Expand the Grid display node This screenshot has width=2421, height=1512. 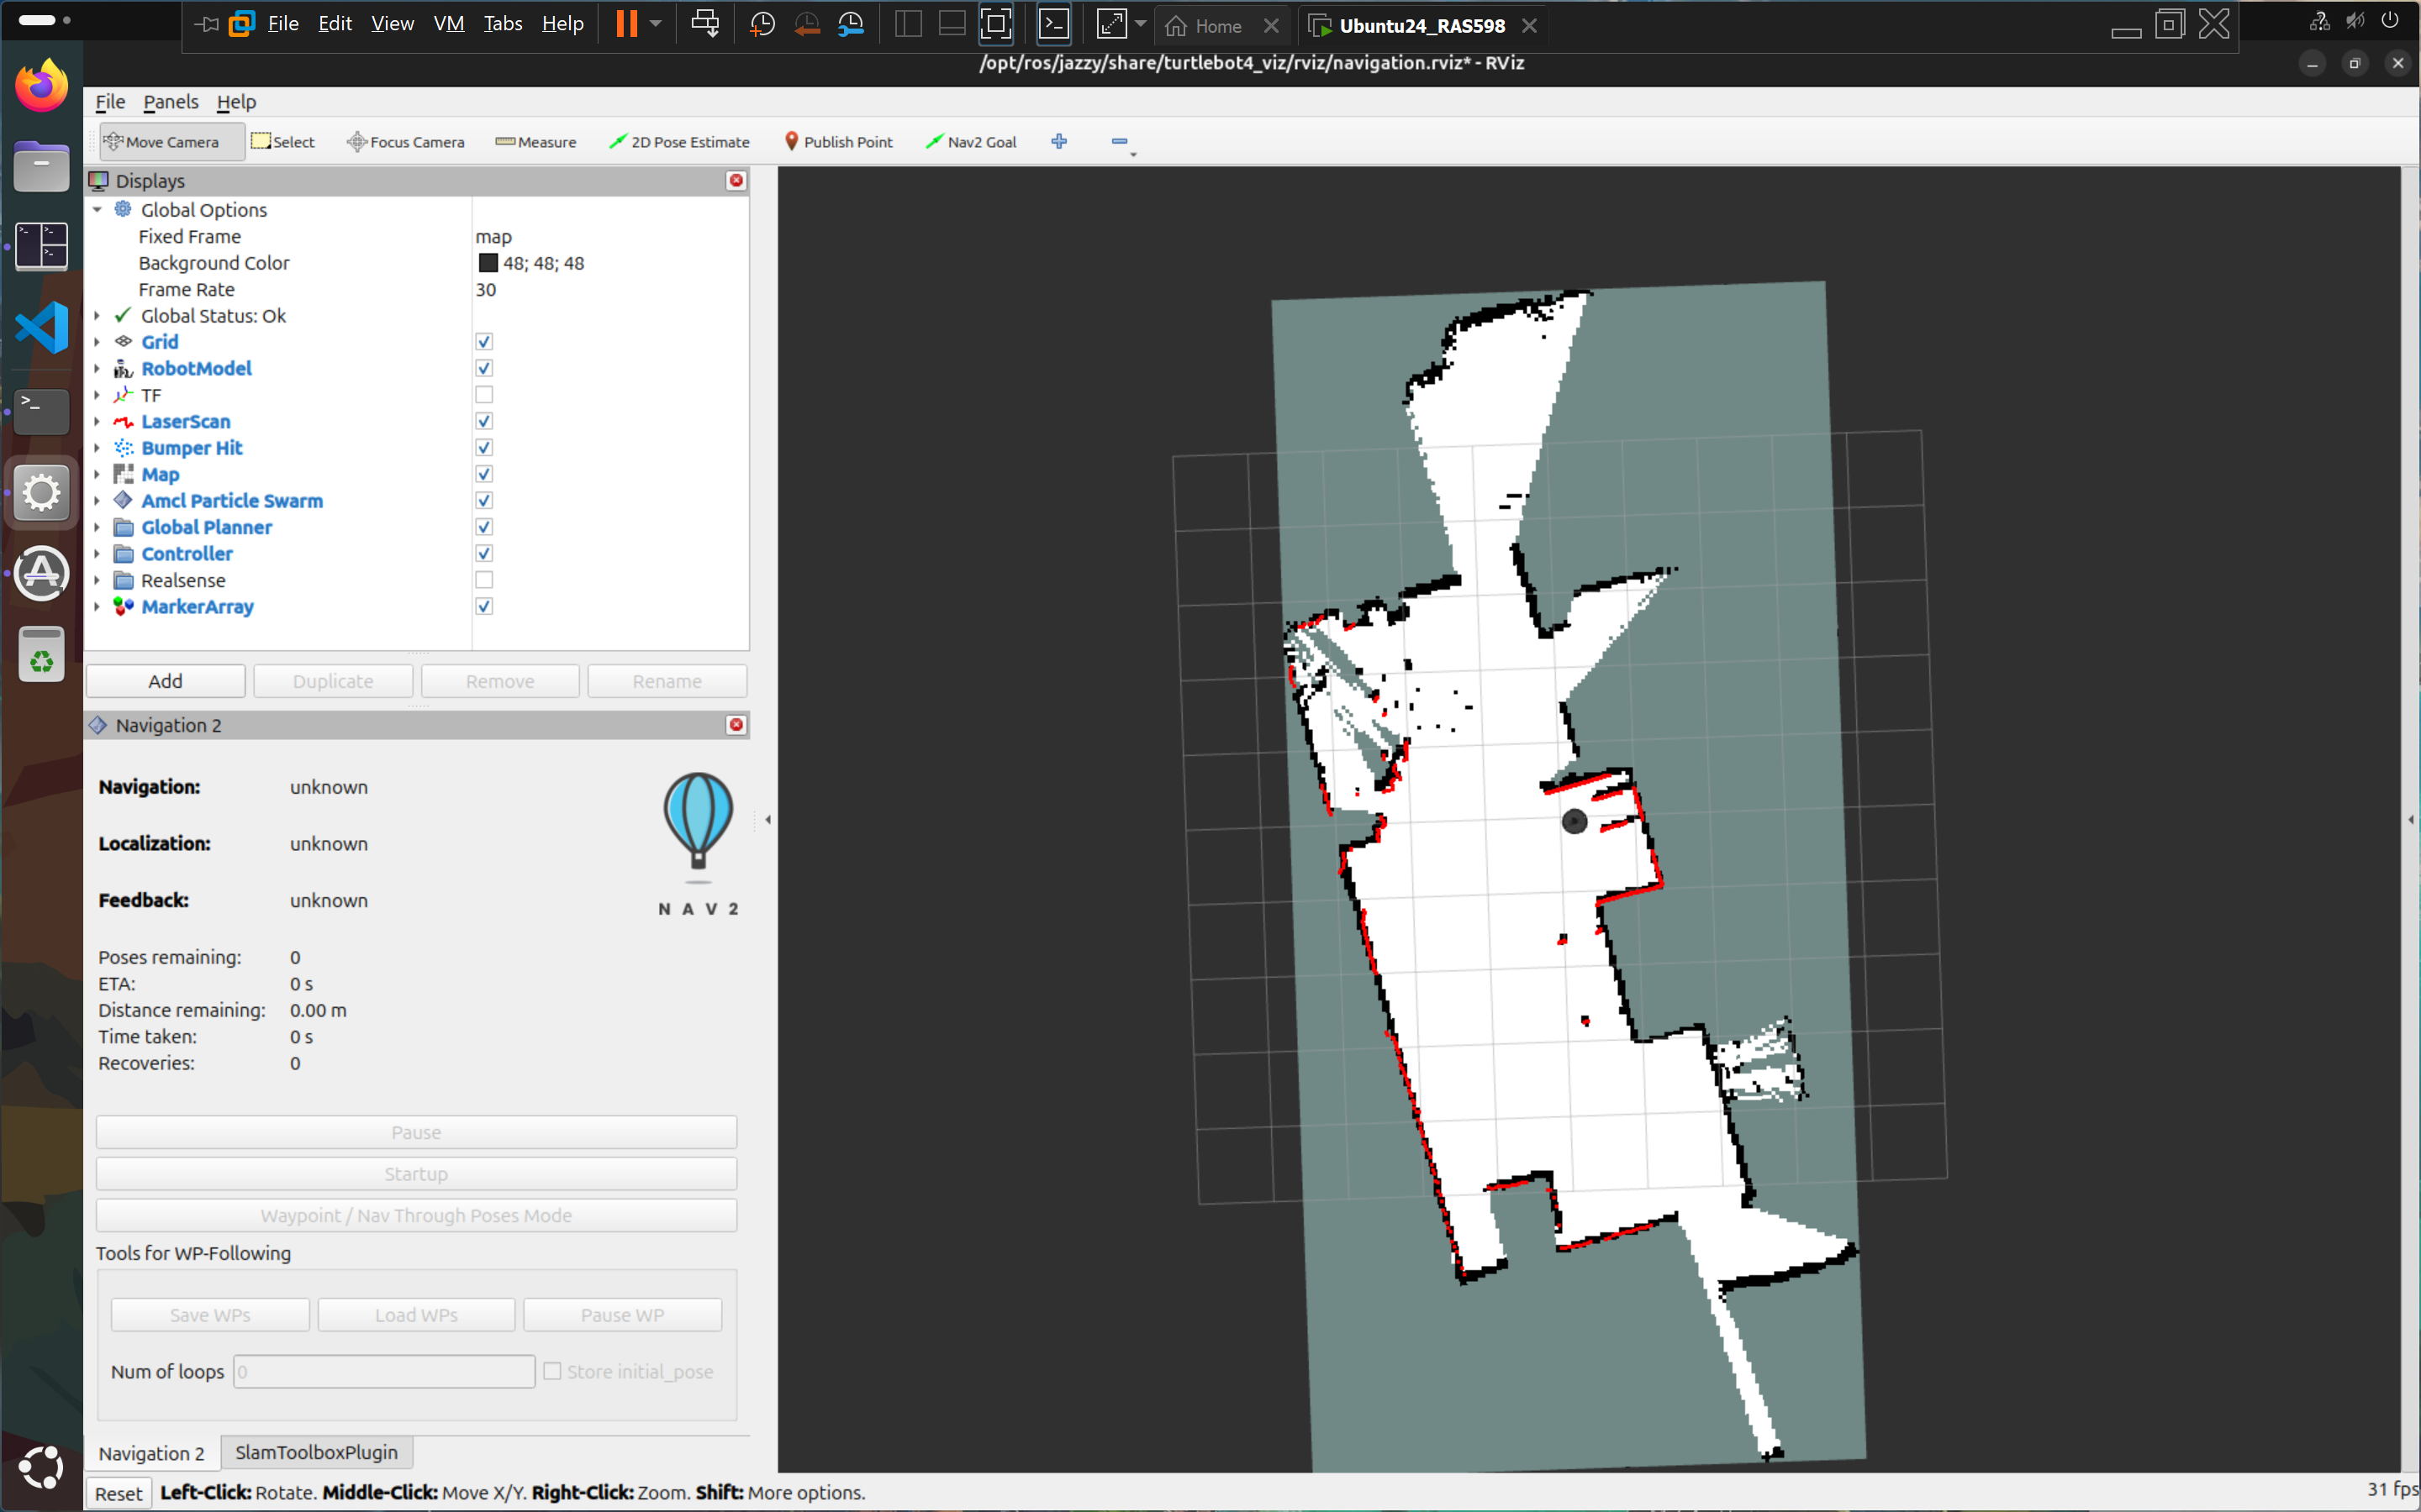click(x=97, y=342)
